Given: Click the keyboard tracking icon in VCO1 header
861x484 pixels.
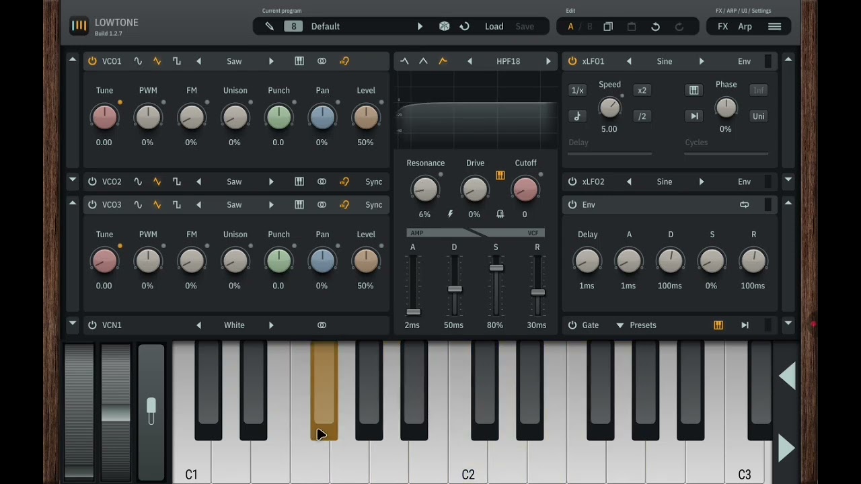Looking at the screenshot, I should click(299, 61).
